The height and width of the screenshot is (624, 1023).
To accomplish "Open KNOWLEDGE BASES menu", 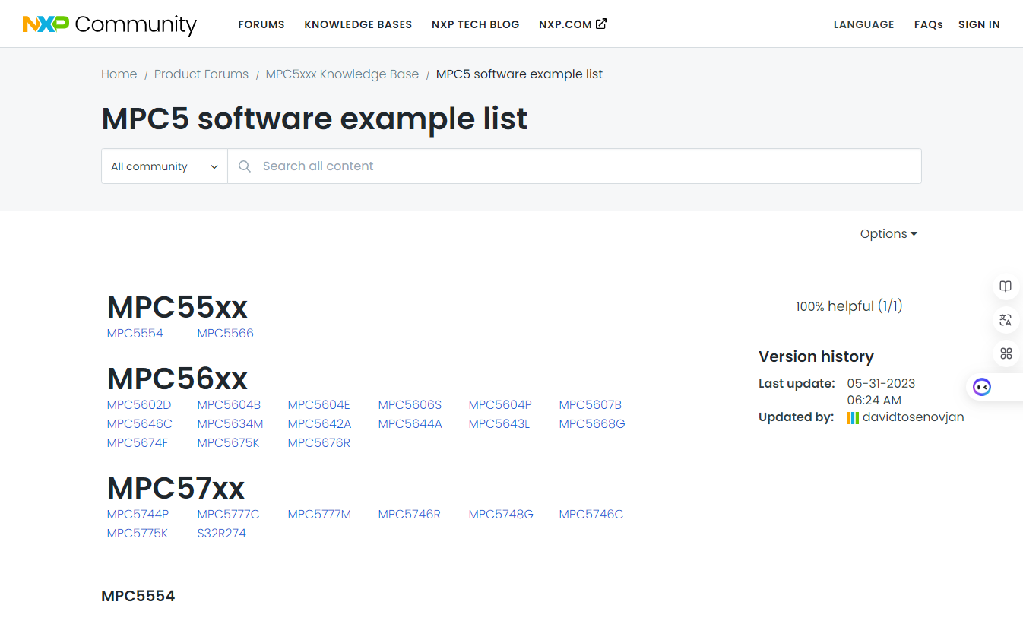I will click(x=358, y=24).
